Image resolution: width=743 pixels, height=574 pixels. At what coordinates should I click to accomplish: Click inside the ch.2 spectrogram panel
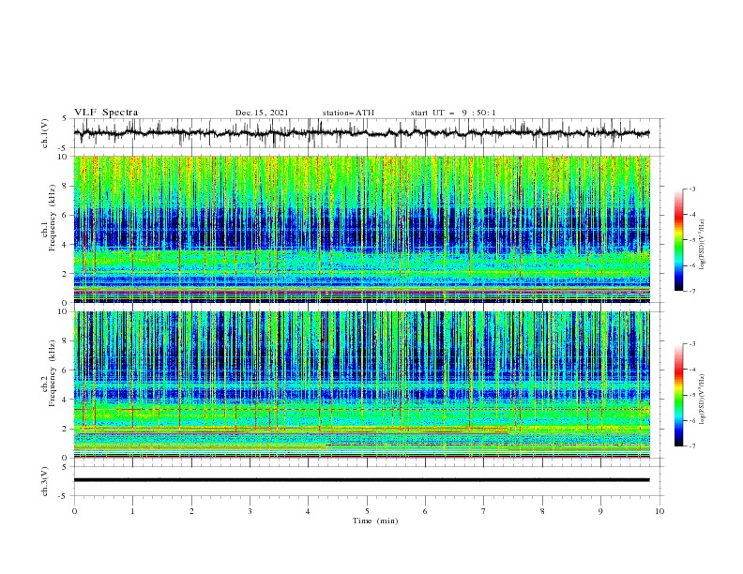[x=361, y=385]
